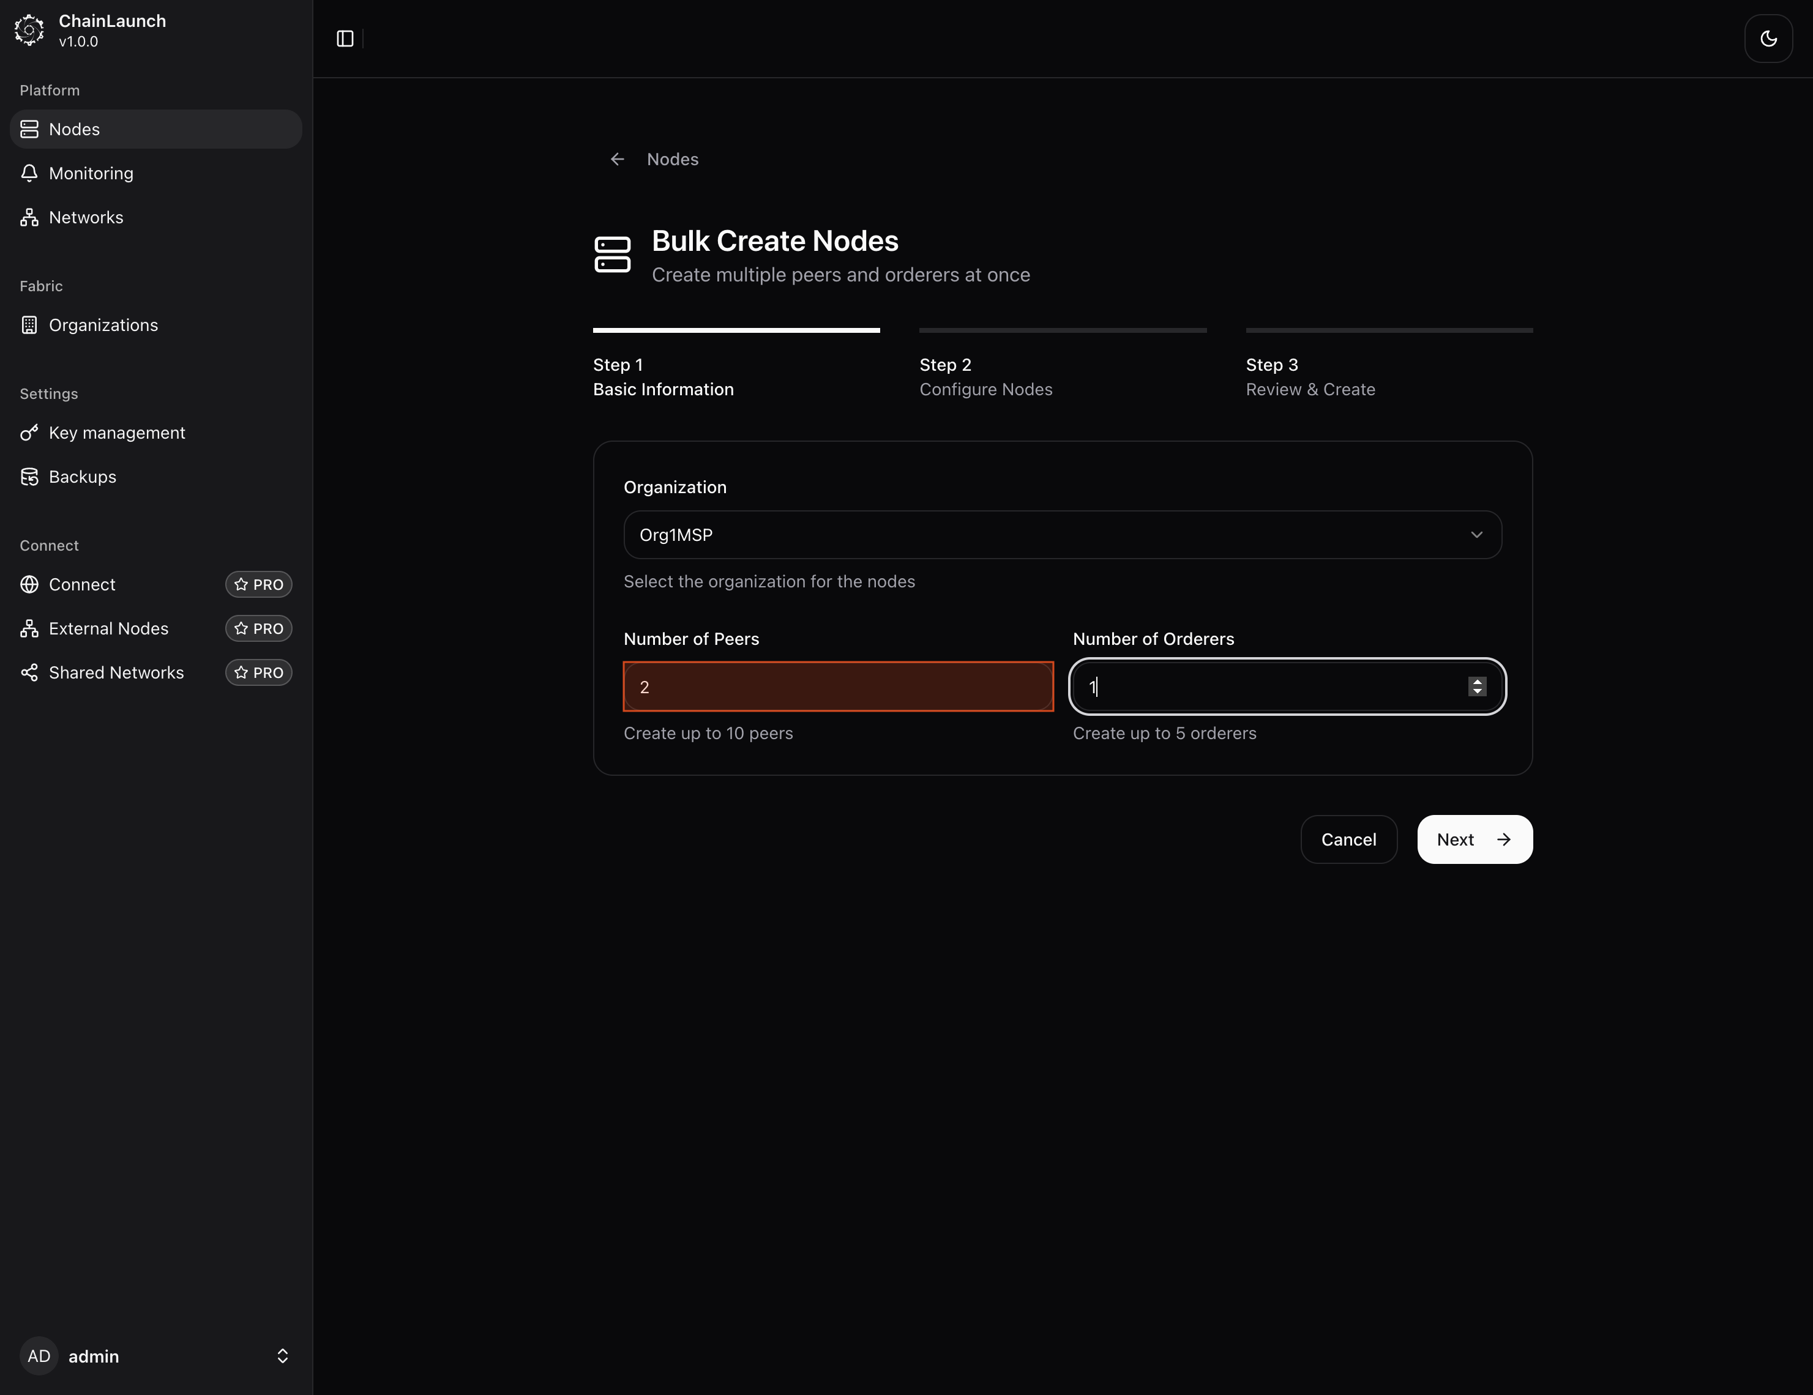Toggle dark mode moon icon
Viewport: 1813px width, 1395px height.
pyautogui.click(x=1768, y=39)
